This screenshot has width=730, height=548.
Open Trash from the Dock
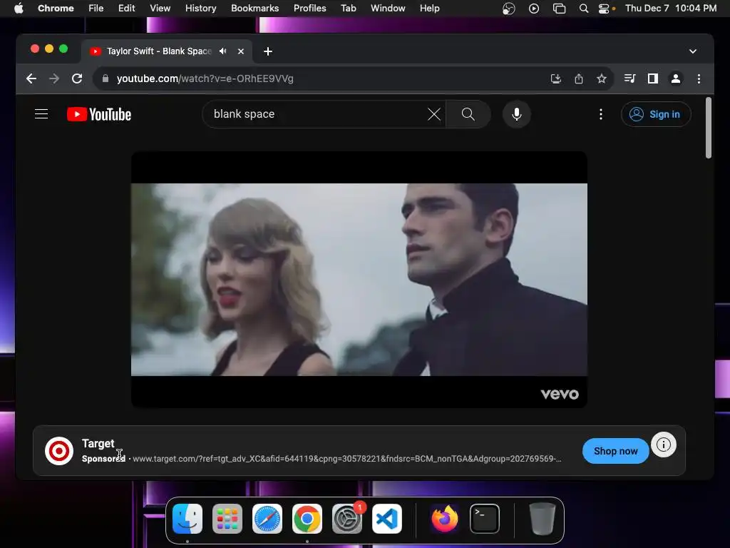coord(543,519)
